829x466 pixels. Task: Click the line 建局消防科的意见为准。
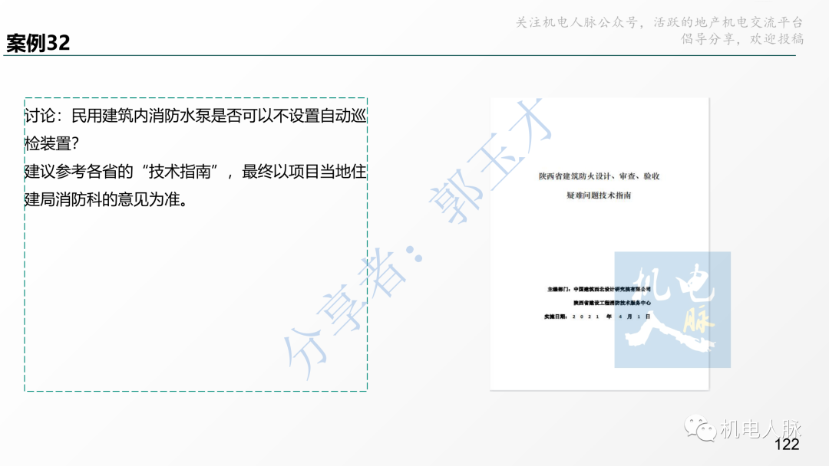pyautogui.click(x=106, y=199)
